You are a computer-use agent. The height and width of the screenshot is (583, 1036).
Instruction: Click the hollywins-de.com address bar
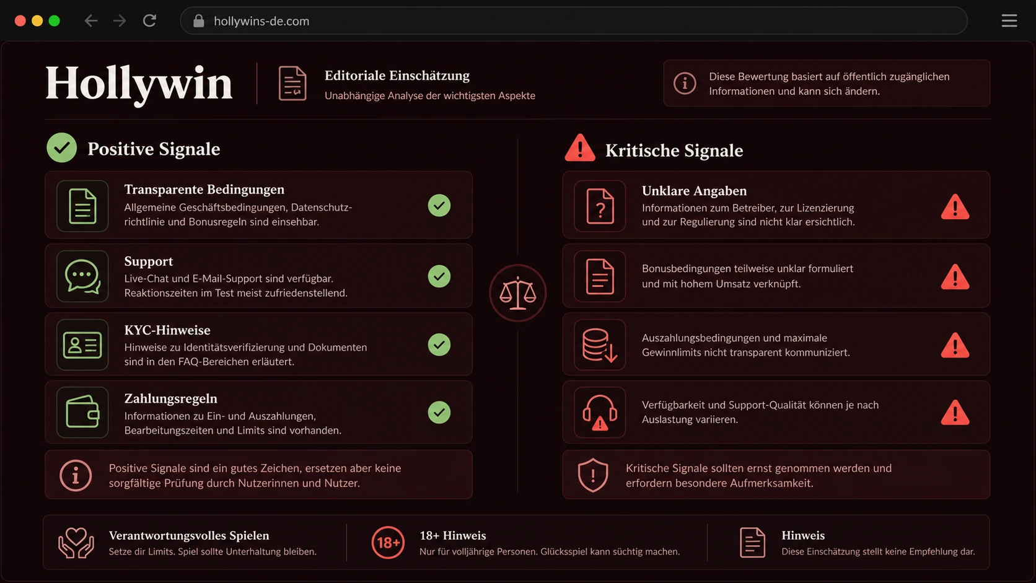point(574,21)
